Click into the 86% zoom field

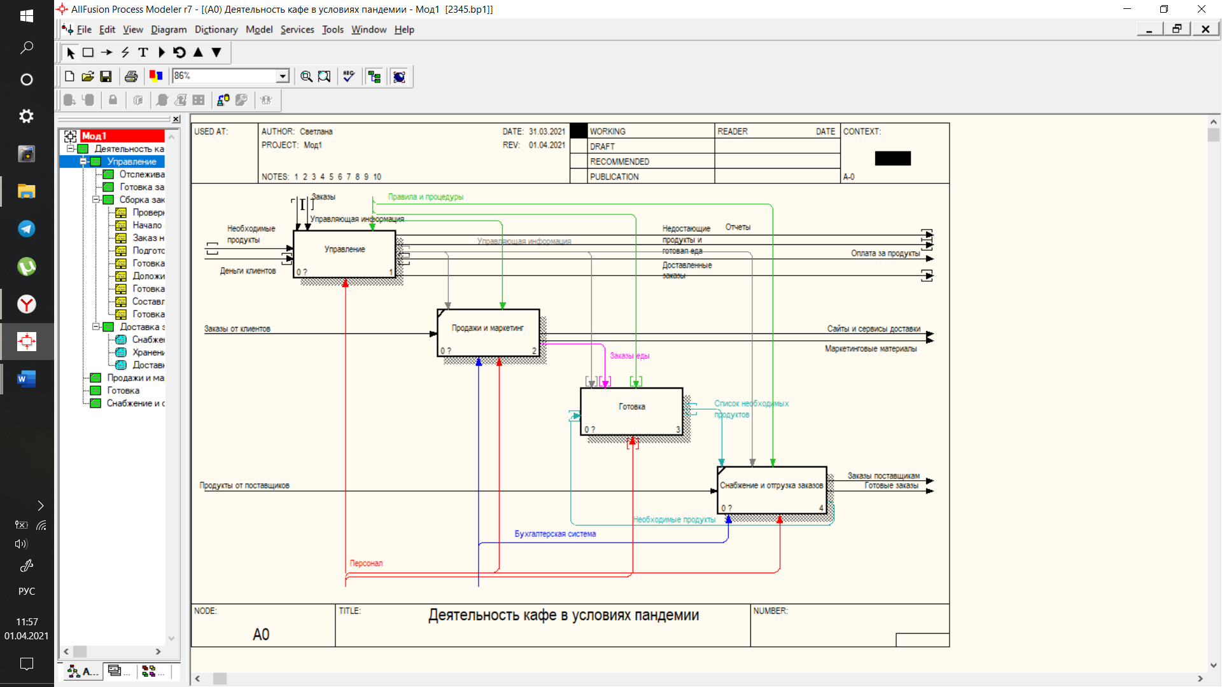pyautogui.click(x=225, y=76)
